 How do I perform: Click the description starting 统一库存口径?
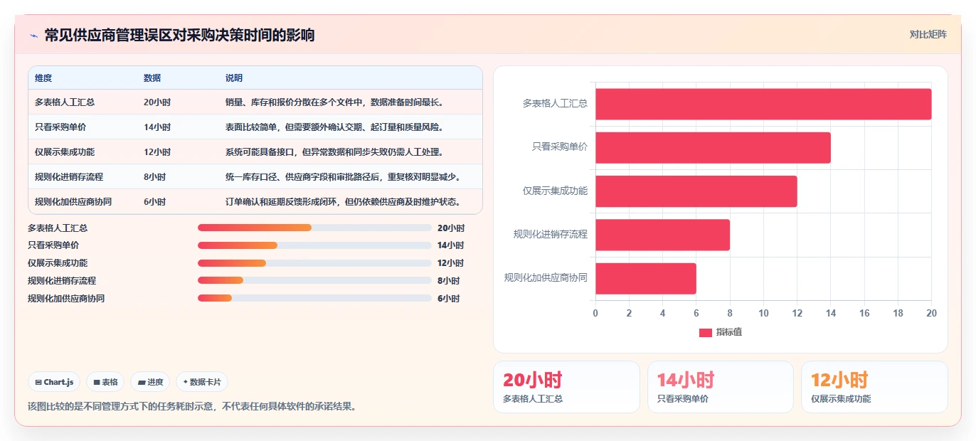[x=343, y=177]
